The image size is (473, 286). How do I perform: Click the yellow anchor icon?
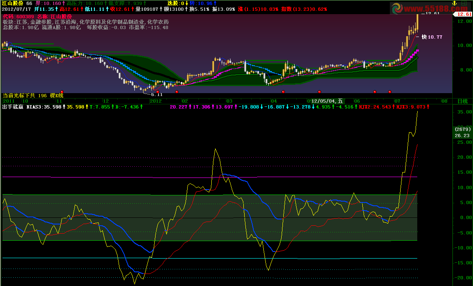click(x=455, y=3)
